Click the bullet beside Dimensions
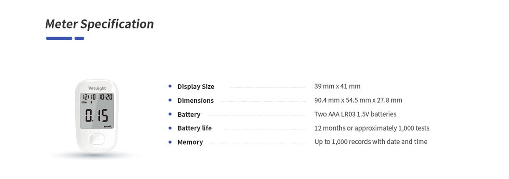The width and height of the screenshot is (509, 179). point(170,100)
